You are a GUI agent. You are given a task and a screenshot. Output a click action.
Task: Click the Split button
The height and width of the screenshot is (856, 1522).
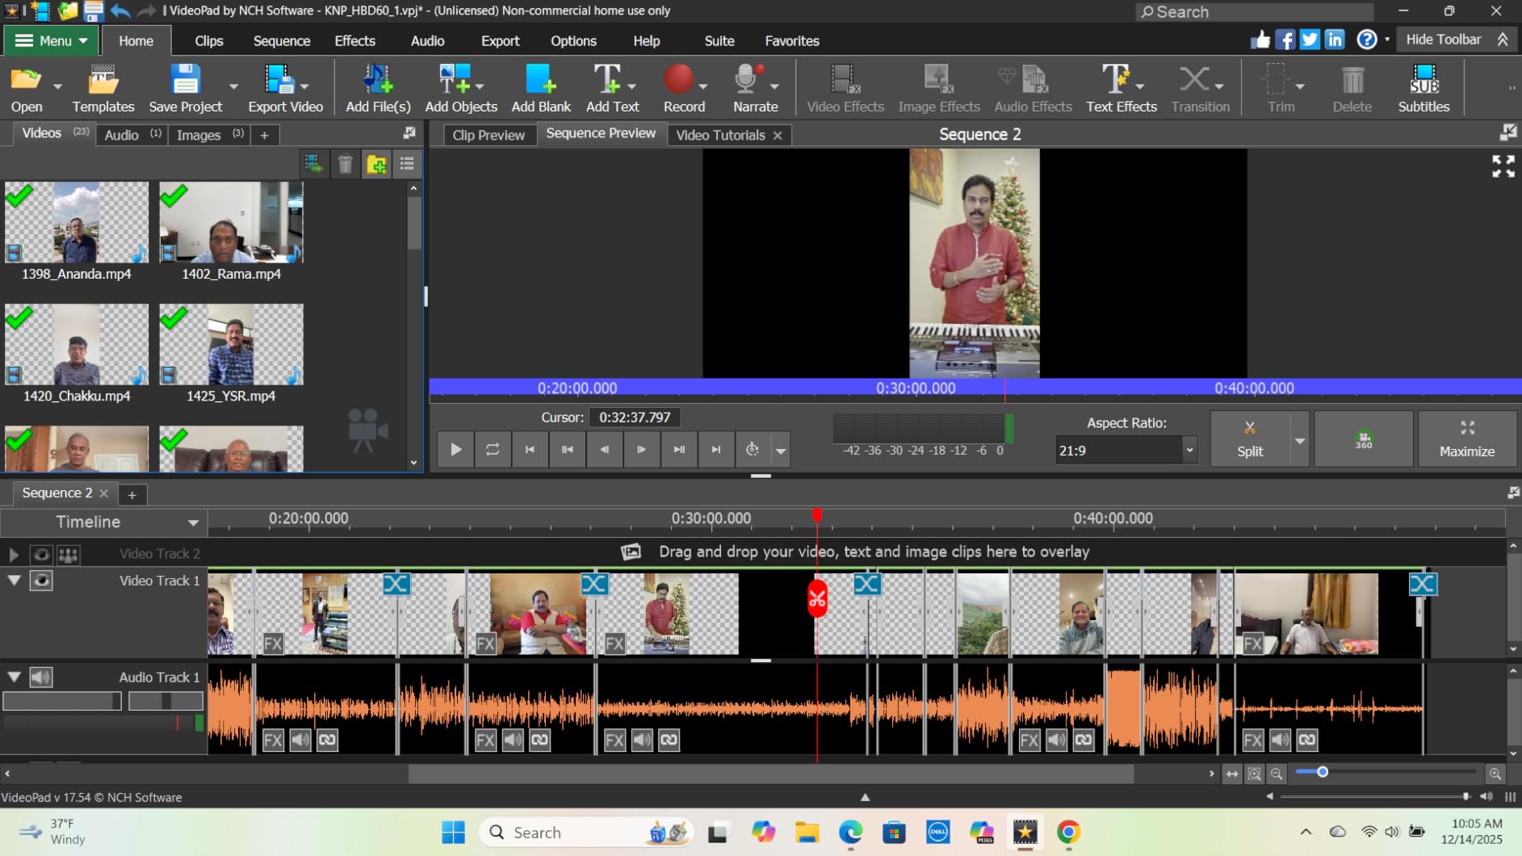1249,438
